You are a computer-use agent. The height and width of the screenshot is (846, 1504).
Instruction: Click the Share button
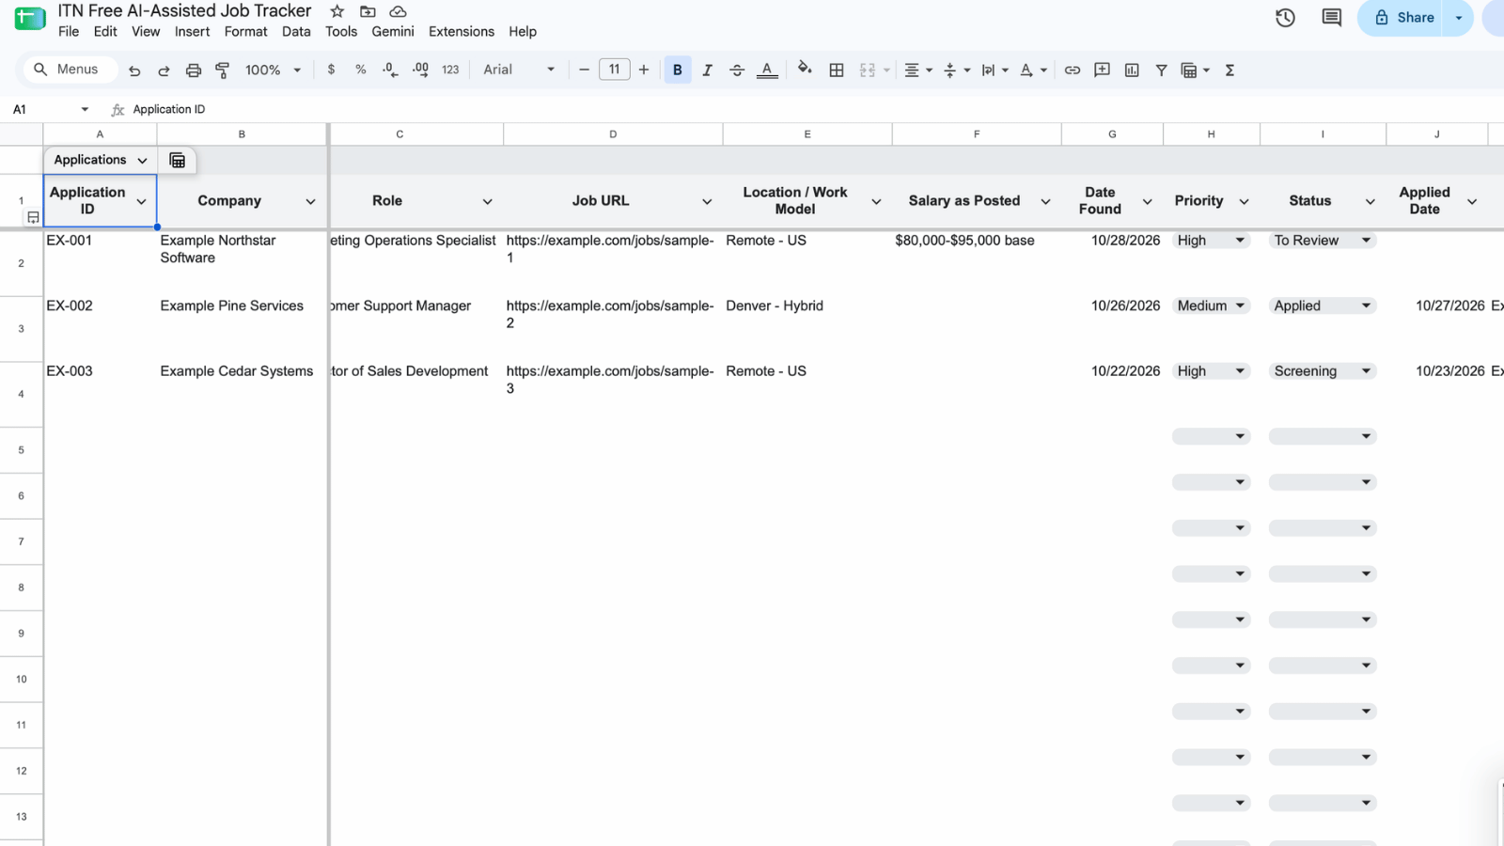pyautogui.click(x=1404, y=18)
